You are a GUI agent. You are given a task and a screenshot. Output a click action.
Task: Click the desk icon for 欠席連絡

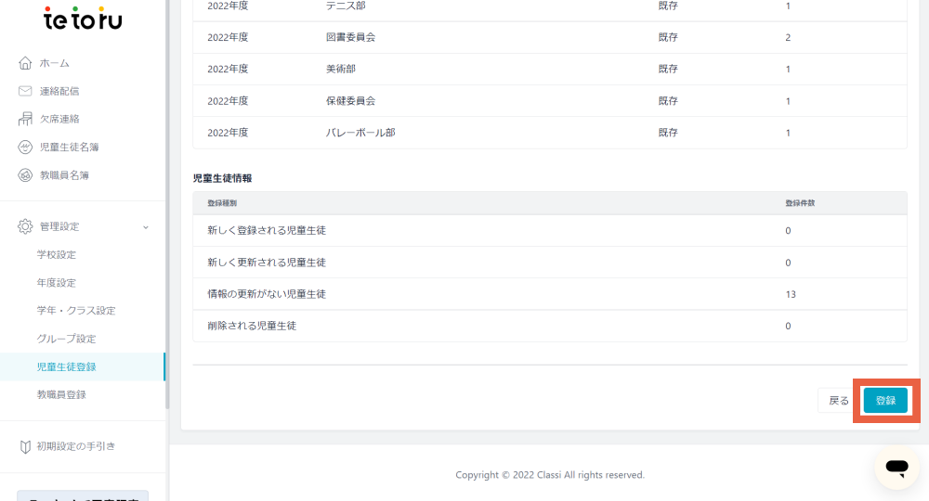25,119
